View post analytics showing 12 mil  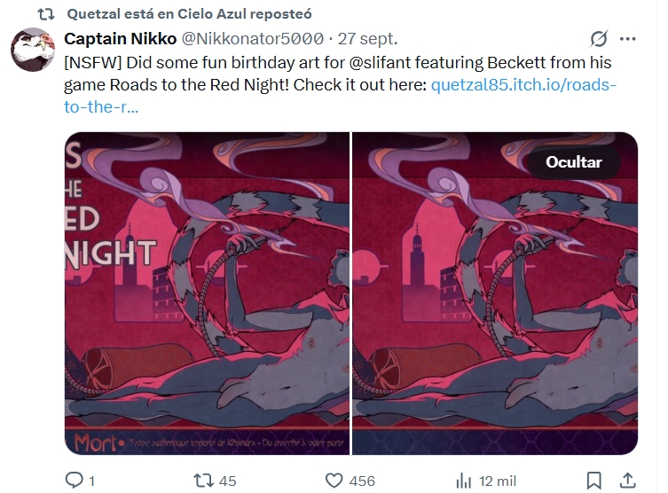tap(464, 481)
